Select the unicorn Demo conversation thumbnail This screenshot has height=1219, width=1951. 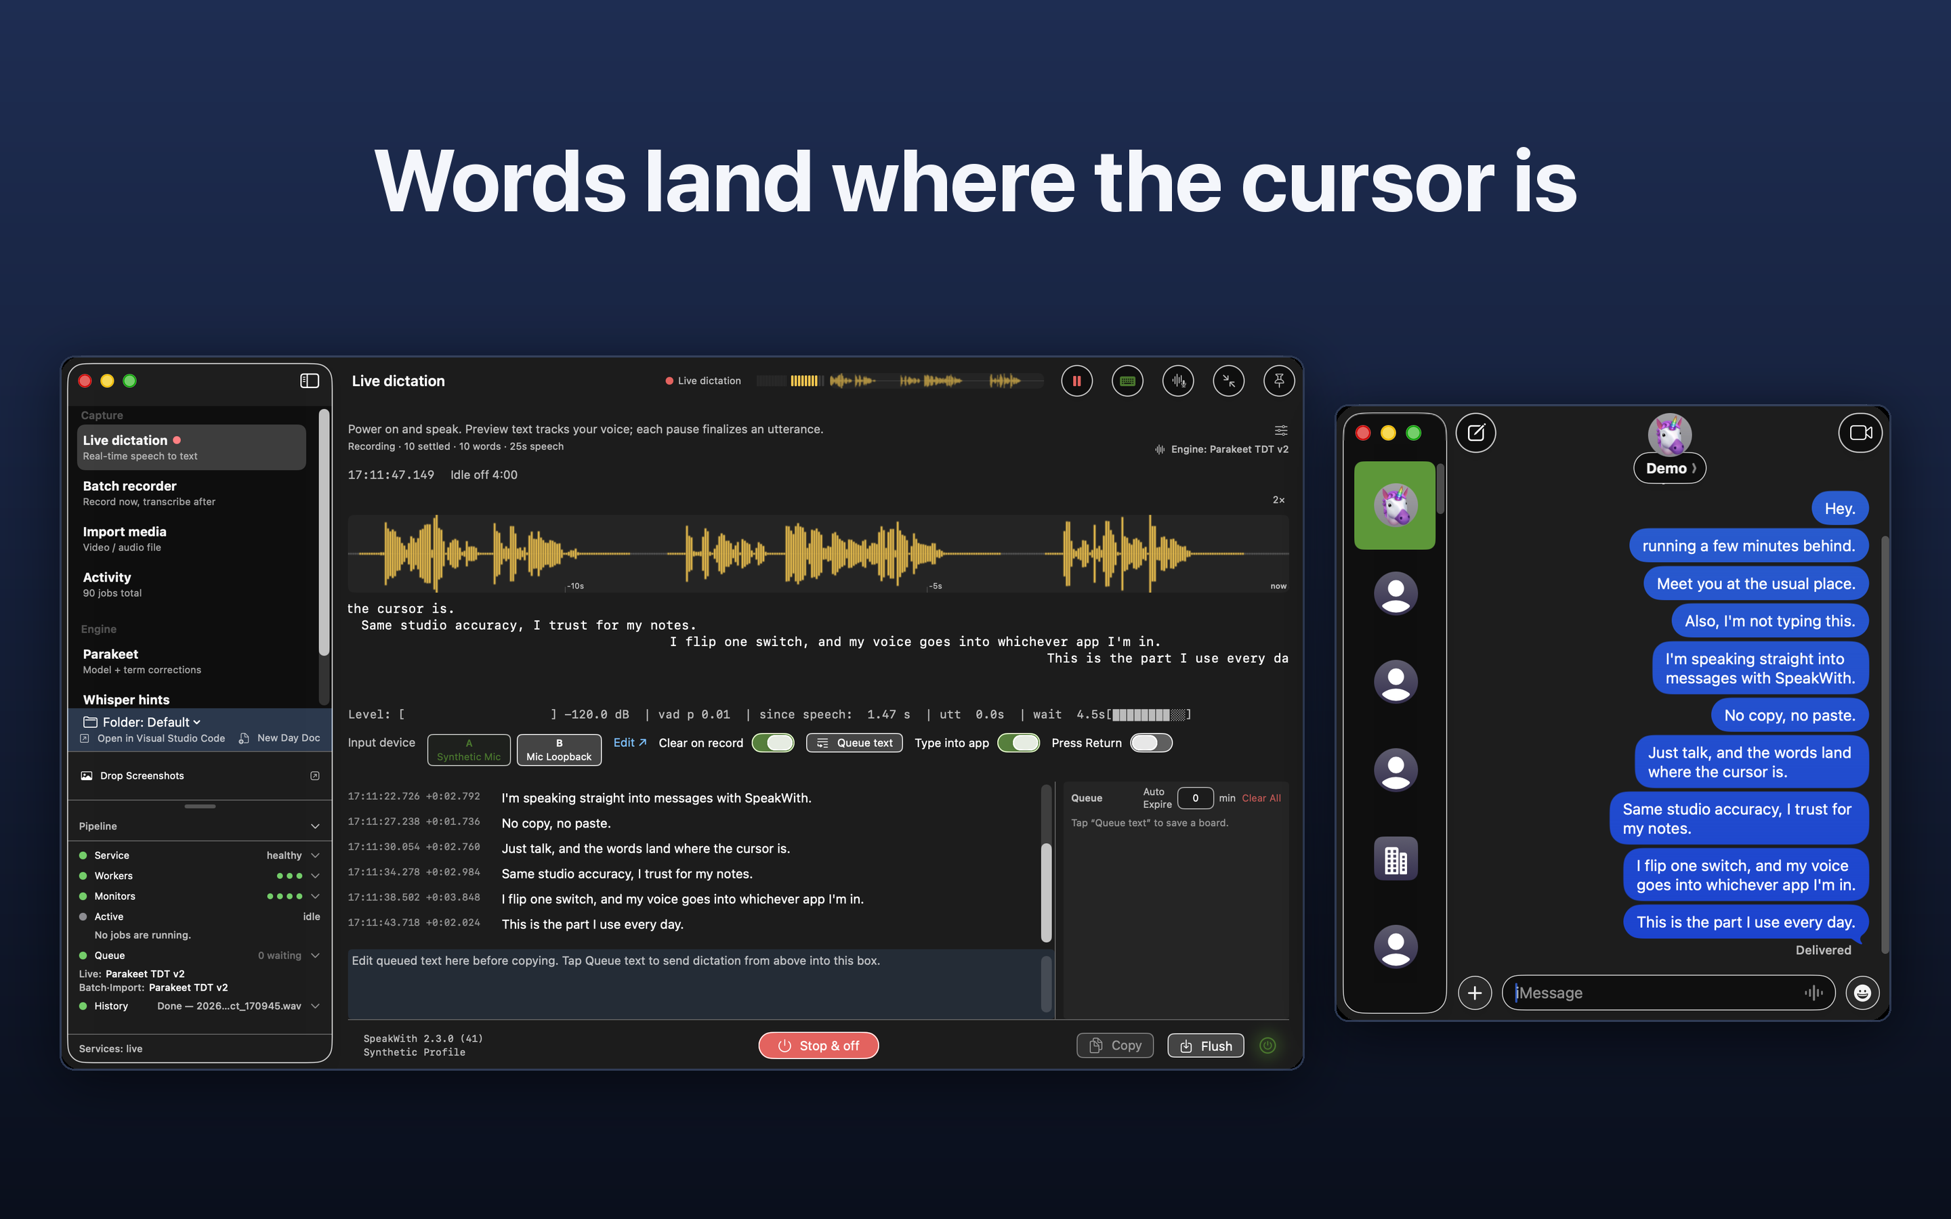coord(1395,505)
